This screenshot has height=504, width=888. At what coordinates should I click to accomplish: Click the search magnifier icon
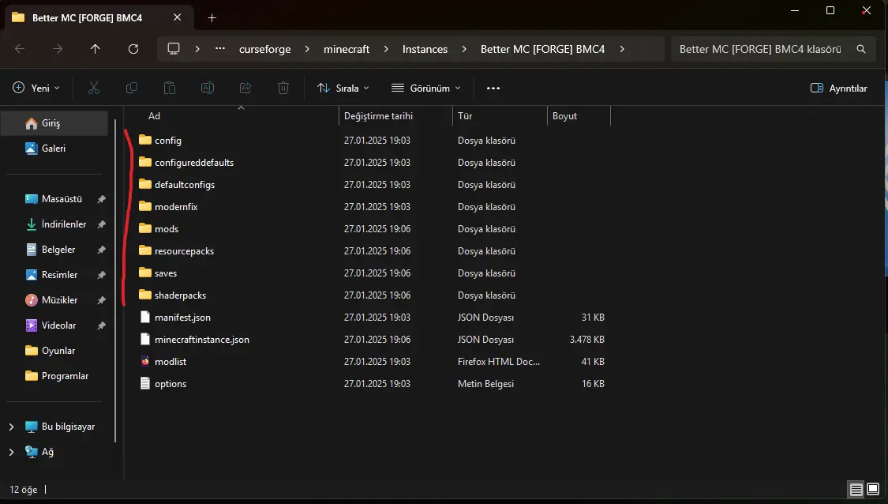pyautogui.click(x=861, y=49)
